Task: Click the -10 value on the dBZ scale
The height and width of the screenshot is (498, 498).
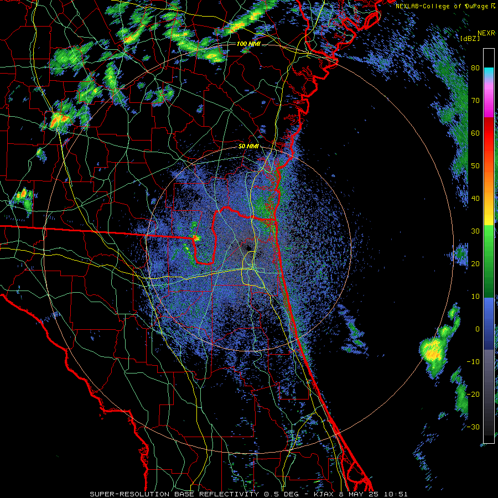Action: (x=473, y=361)
